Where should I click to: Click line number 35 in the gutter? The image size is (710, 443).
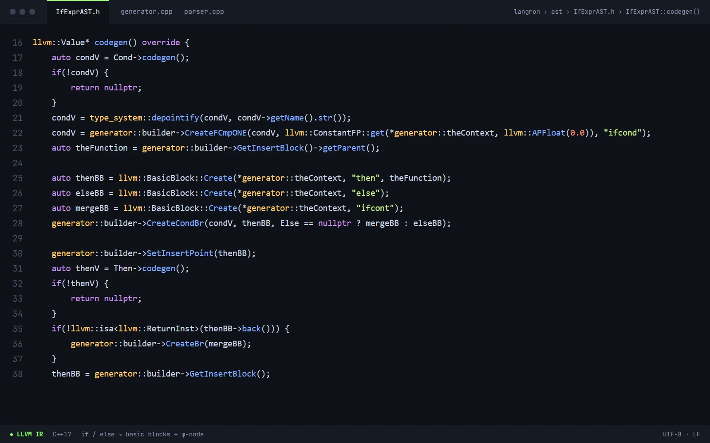(x=18, y=329)
